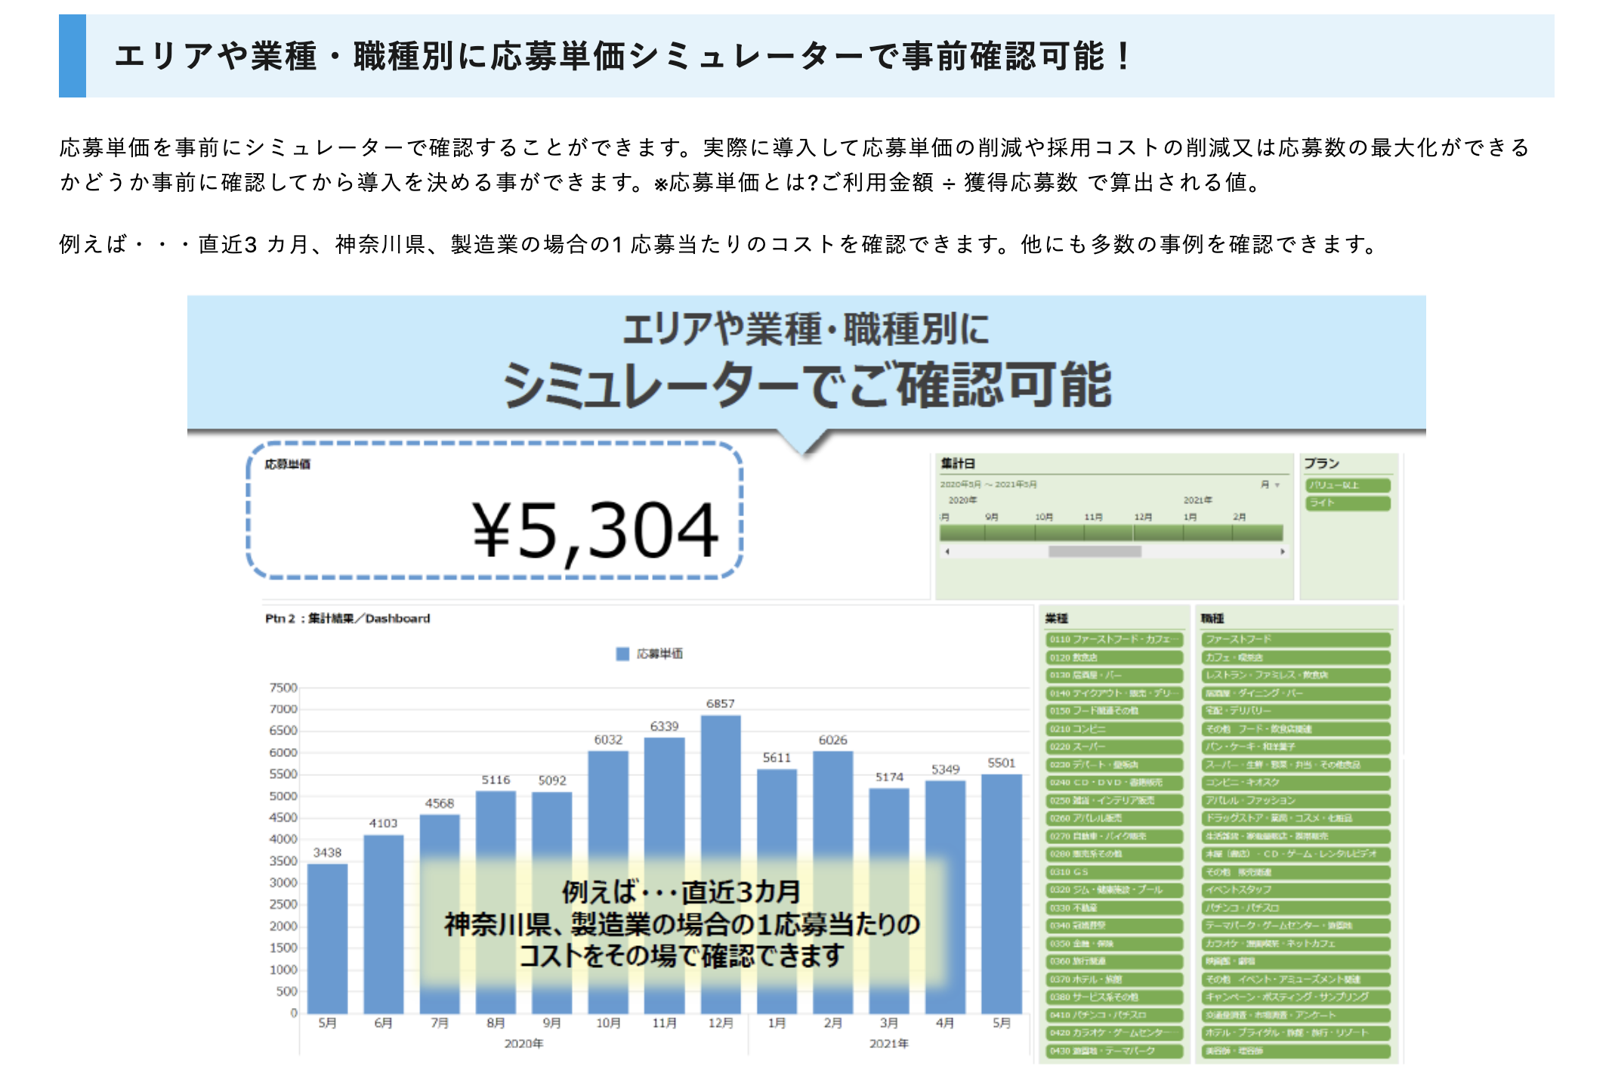This screenshot has height=1070, width=1609.
Task: Select the 0310 GS industry filter
Action: pyautogui.click(x=1113, y=872)
